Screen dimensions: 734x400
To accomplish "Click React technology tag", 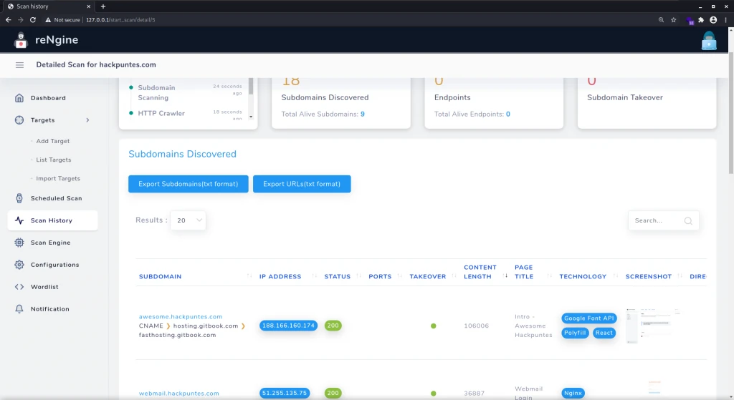I will coord(604,333).
